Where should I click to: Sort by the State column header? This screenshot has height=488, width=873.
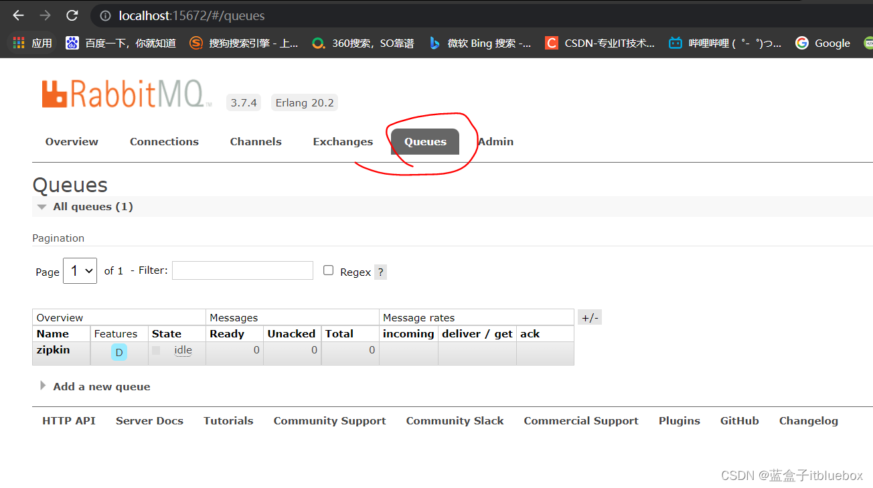[167, 333]
